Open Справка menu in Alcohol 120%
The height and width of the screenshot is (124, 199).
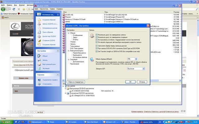point(59,9)
